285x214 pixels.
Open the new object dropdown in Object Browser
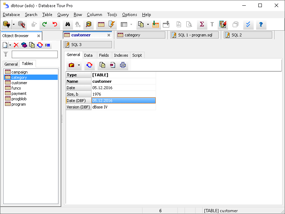click(x=10, y=45)
